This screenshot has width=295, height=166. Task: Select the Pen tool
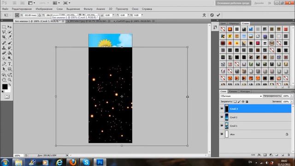[x=4, y=64]
